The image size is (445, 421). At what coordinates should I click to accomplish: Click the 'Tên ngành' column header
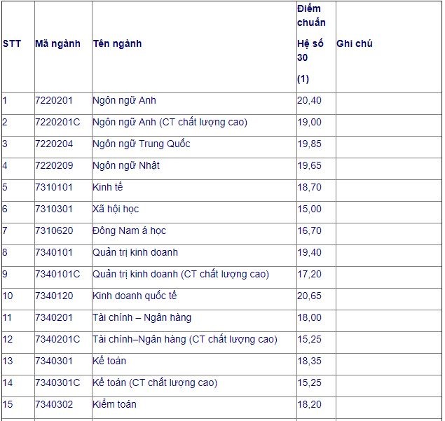(117, 43)
